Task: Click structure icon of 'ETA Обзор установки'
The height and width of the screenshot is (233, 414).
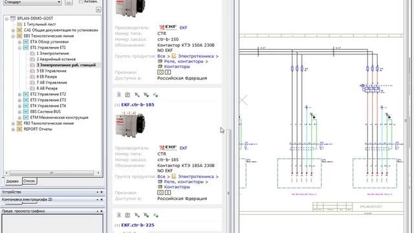Action: tap(26, 41)
